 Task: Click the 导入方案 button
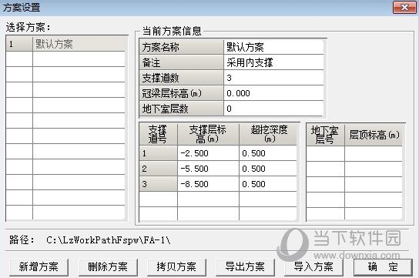(313, 266)
